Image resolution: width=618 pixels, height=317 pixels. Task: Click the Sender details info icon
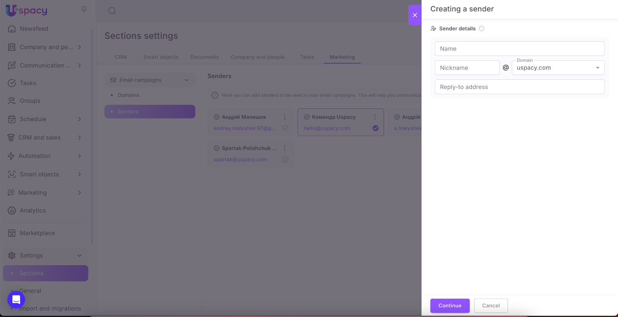481,29
